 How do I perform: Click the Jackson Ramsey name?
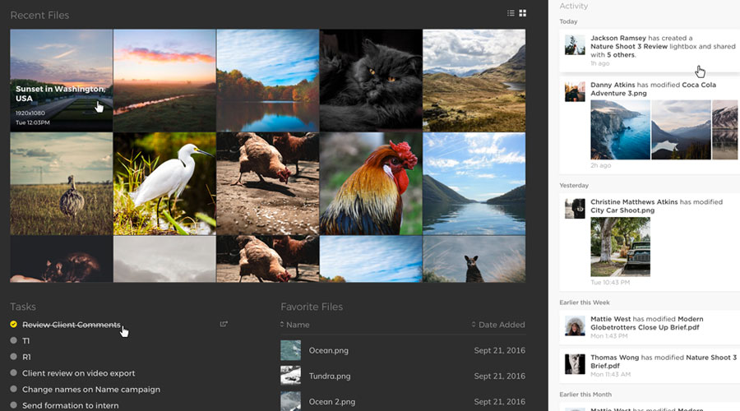click(618, 38)
